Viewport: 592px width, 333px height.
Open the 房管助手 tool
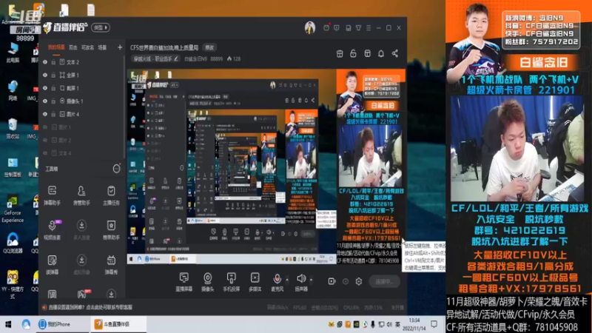click(81, 195)
